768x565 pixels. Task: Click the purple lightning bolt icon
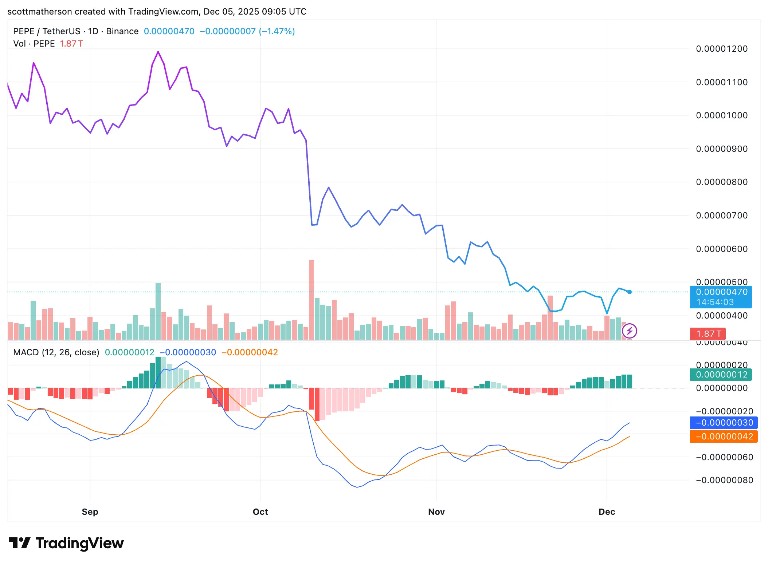tap(629, 331)
